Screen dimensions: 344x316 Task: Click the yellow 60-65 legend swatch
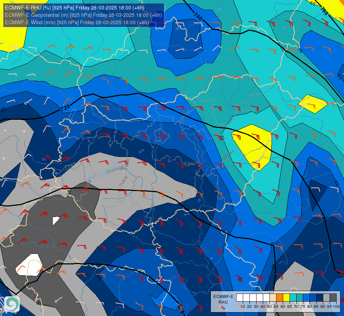286,298
